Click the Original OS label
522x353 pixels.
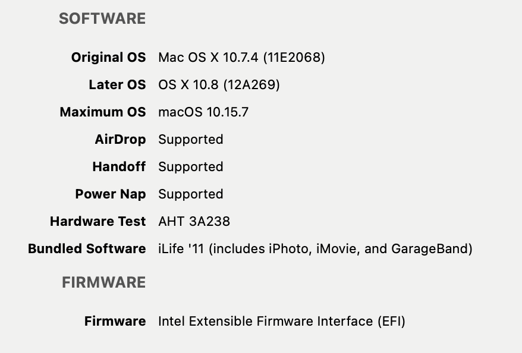coord(108,58)
